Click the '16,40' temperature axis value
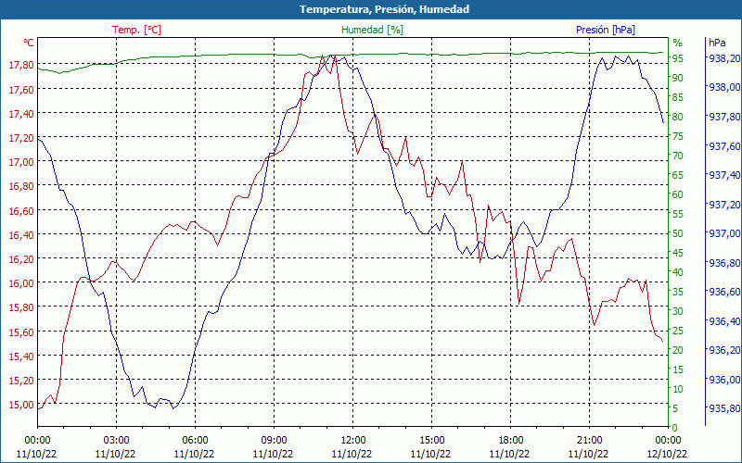742x463 pixels. click(x=21, y=235)
